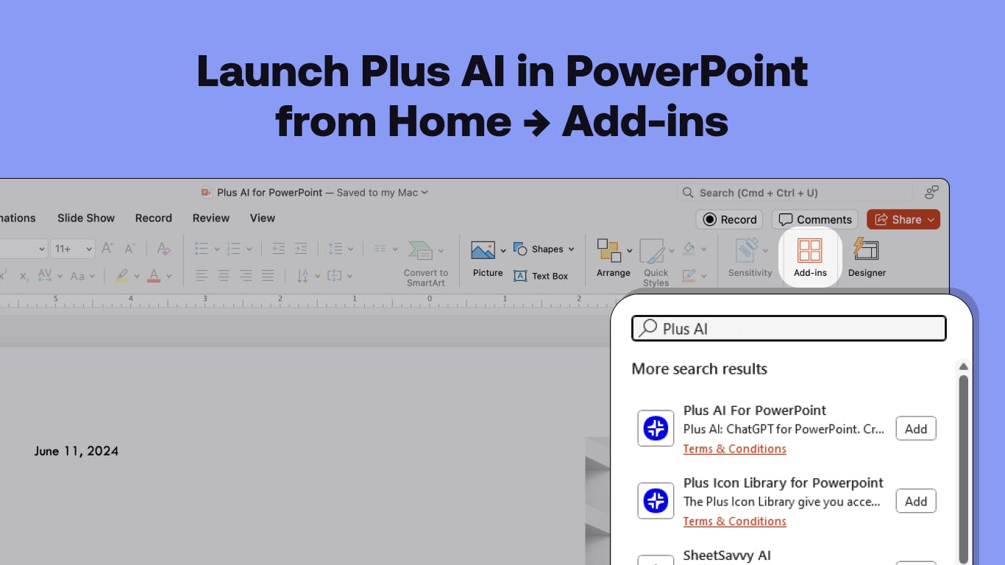Click the text highlight color icon
1005x565 pixels.
pyautogui.click(x=122, y=276)
